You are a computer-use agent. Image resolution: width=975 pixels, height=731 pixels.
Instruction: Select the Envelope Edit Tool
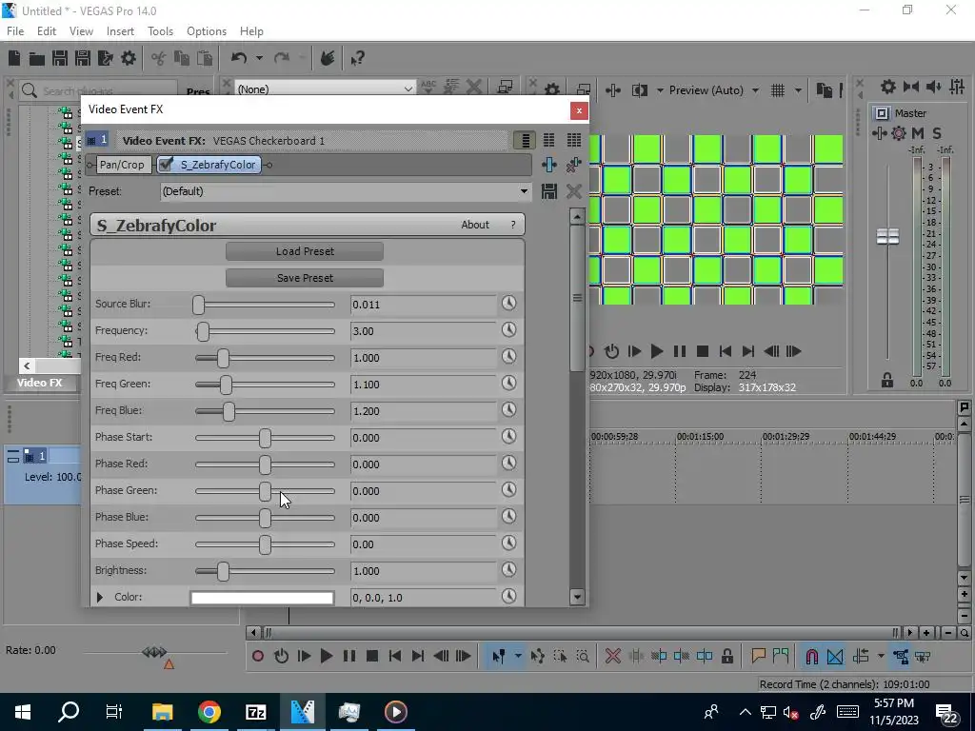click(538, 656)
